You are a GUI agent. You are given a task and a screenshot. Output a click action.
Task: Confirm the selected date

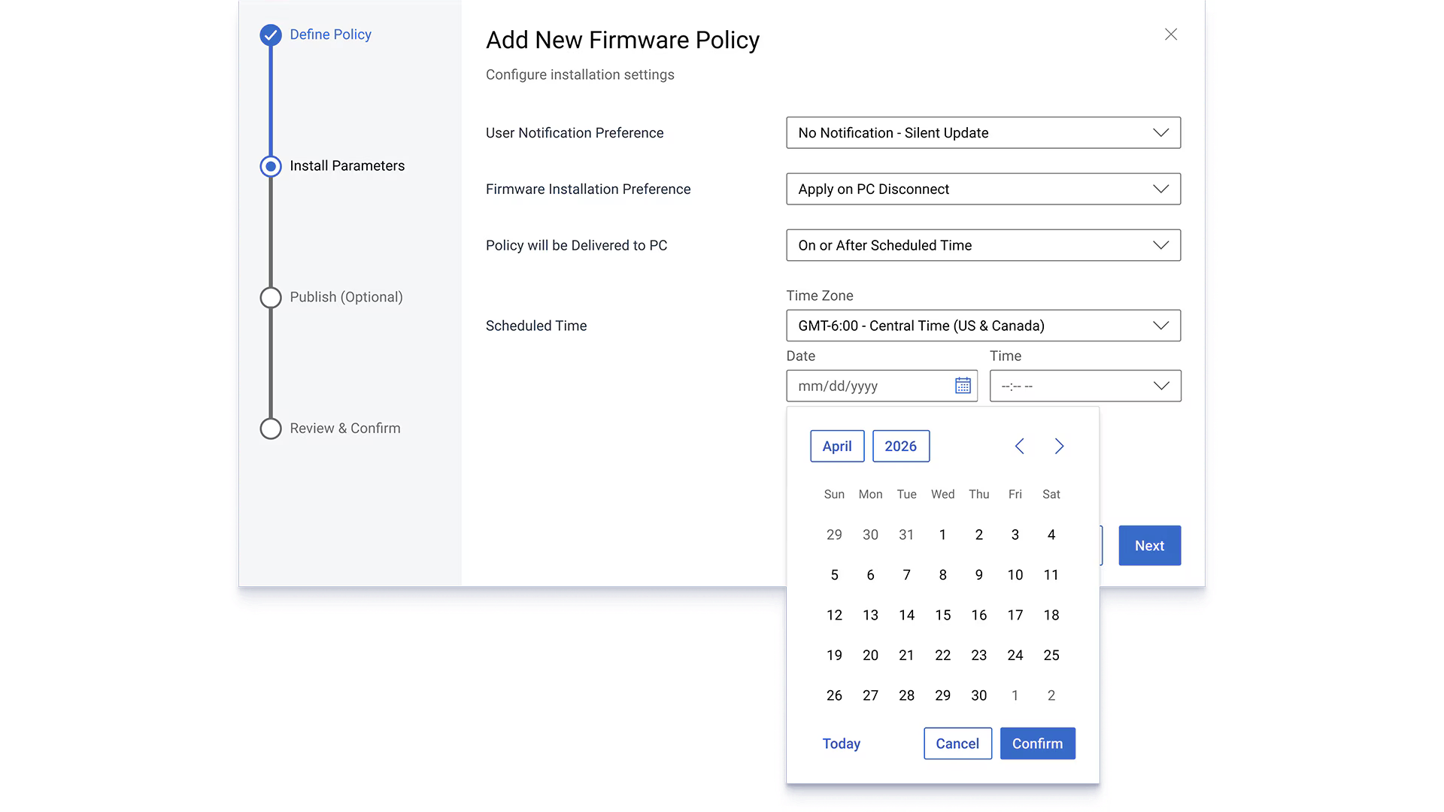coord(1038,744)
